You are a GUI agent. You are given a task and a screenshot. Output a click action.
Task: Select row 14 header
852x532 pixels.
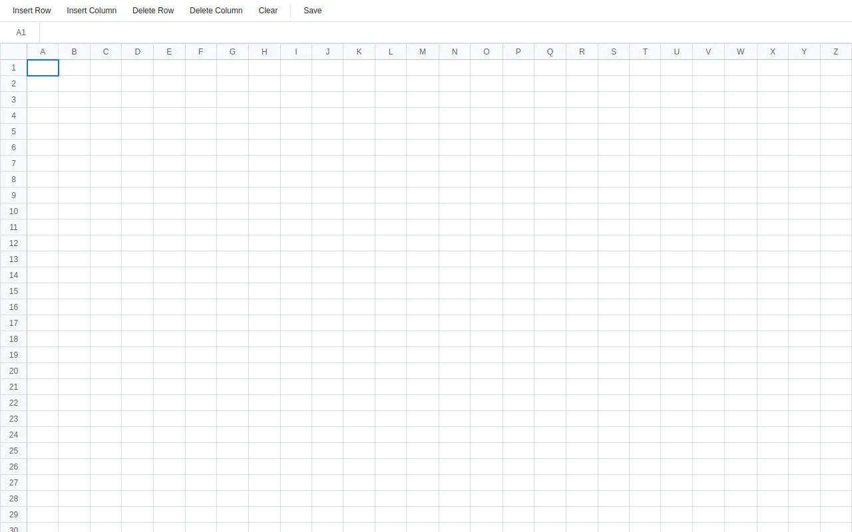click(13, 275)
